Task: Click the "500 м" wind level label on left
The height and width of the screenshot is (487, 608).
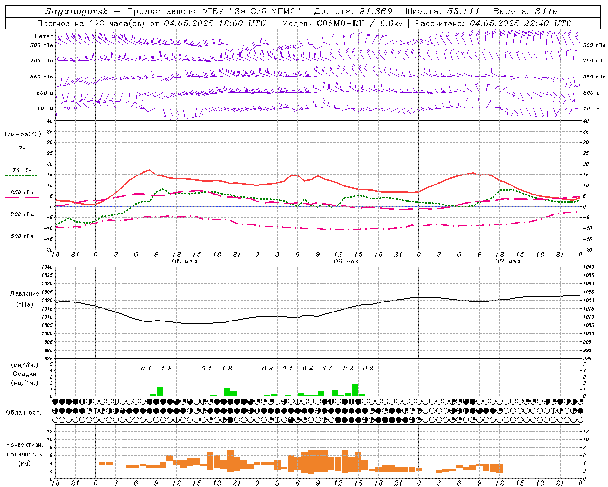Action: pyautogui.click(x=45, y=93)
